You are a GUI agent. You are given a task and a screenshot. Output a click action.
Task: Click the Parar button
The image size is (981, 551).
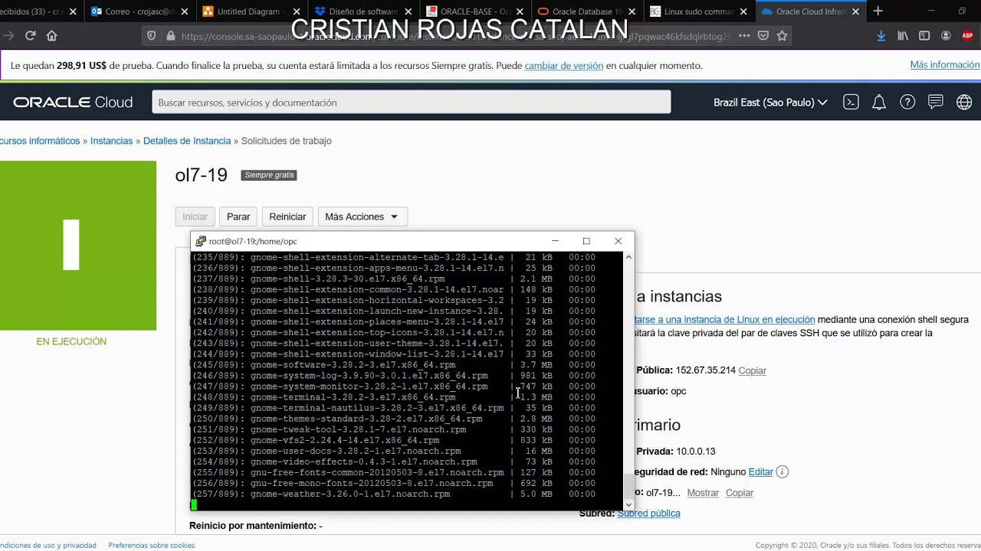(238, 217)
